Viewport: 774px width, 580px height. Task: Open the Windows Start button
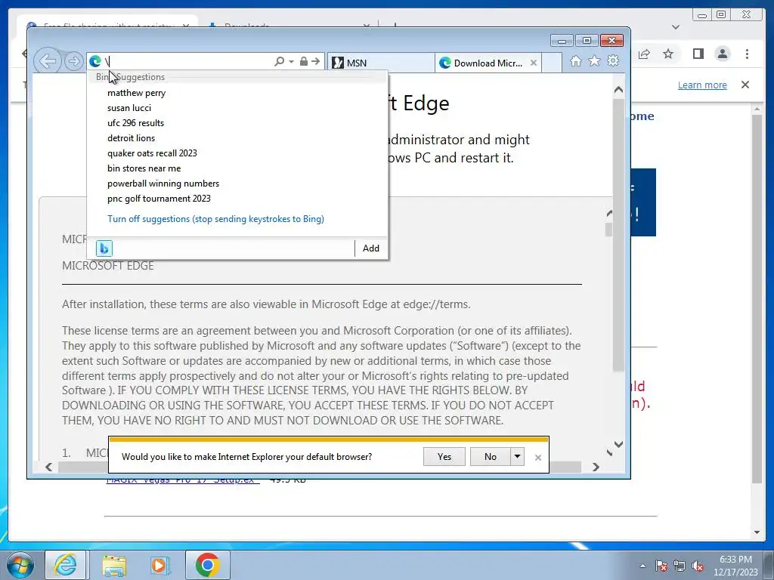tap(20, 565)
